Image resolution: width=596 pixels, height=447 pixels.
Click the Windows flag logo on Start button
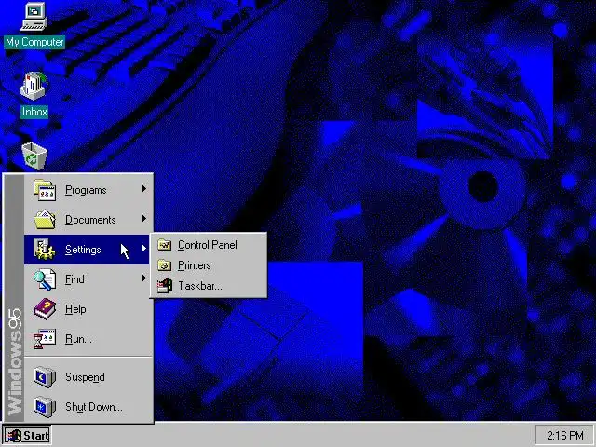[12, 436]
